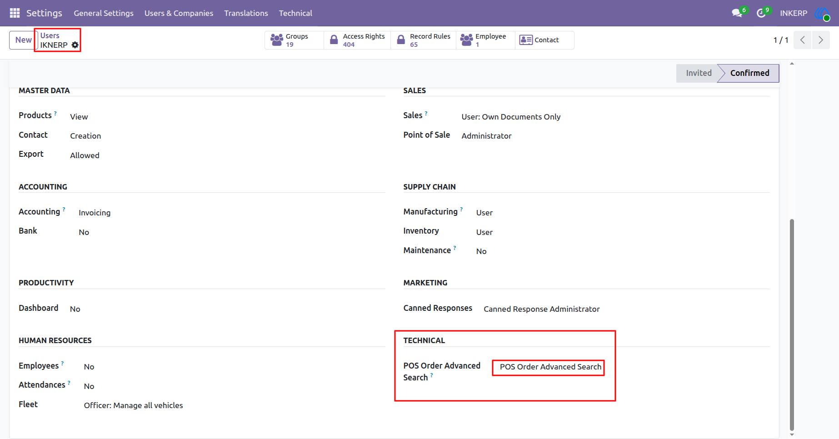Image resolution: width=839 pixels, height=439 pixels.
Task: Open POS Order Advanced Search value dropdown
Action: [550, 367]
